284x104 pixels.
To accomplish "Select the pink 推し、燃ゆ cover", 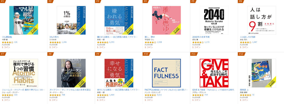I will pyautogui.click(x=166, y=20).
